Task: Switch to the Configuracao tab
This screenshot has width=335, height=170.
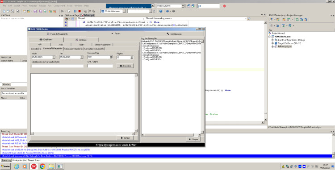Action: pos(174,34)
